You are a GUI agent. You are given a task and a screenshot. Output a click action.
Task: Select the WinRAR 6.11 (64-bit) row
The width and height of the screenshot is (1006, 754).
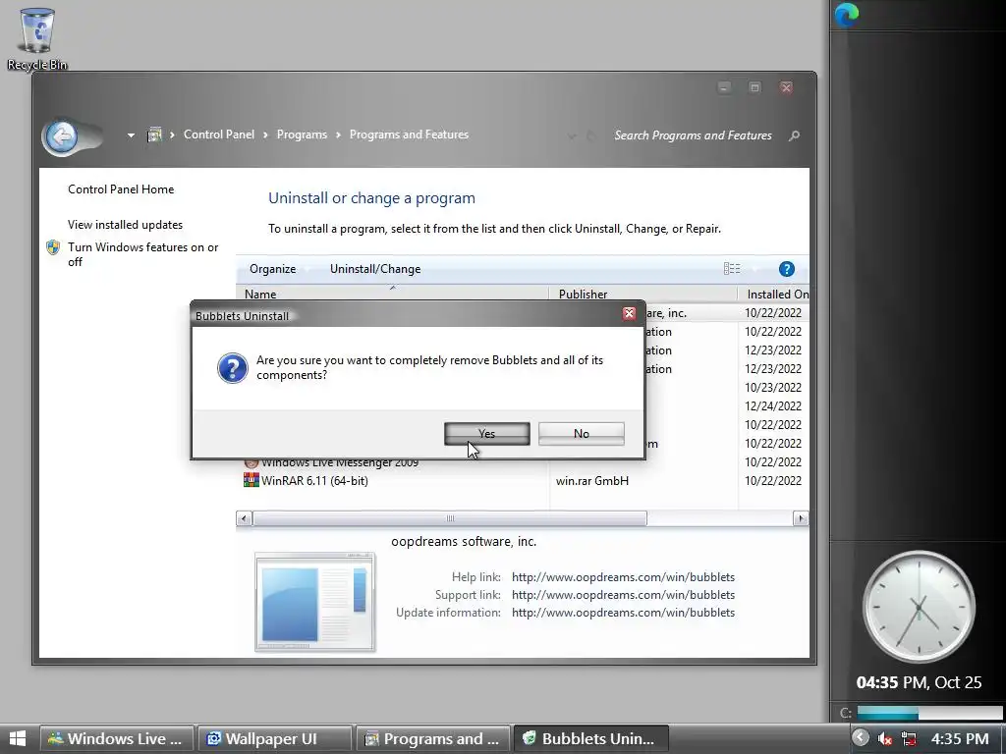tap(523, 480)
